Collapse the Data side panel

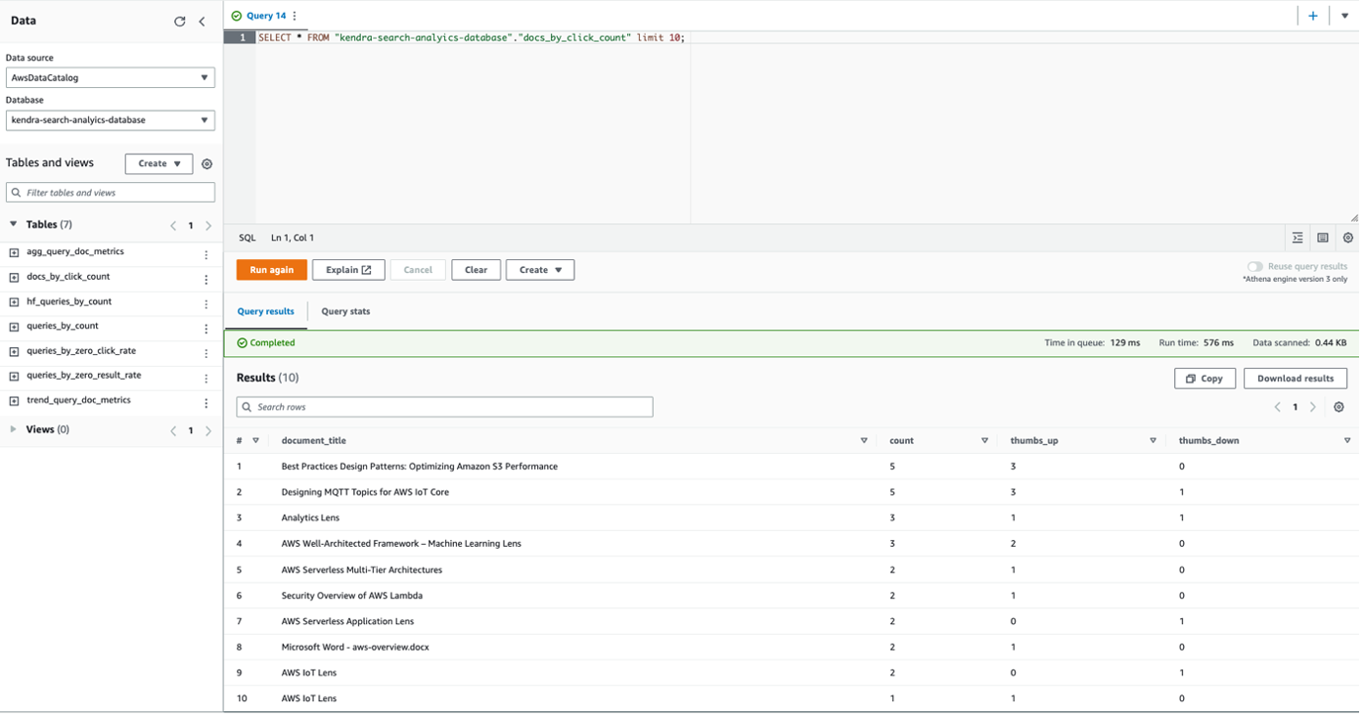[x=203, y=22]
